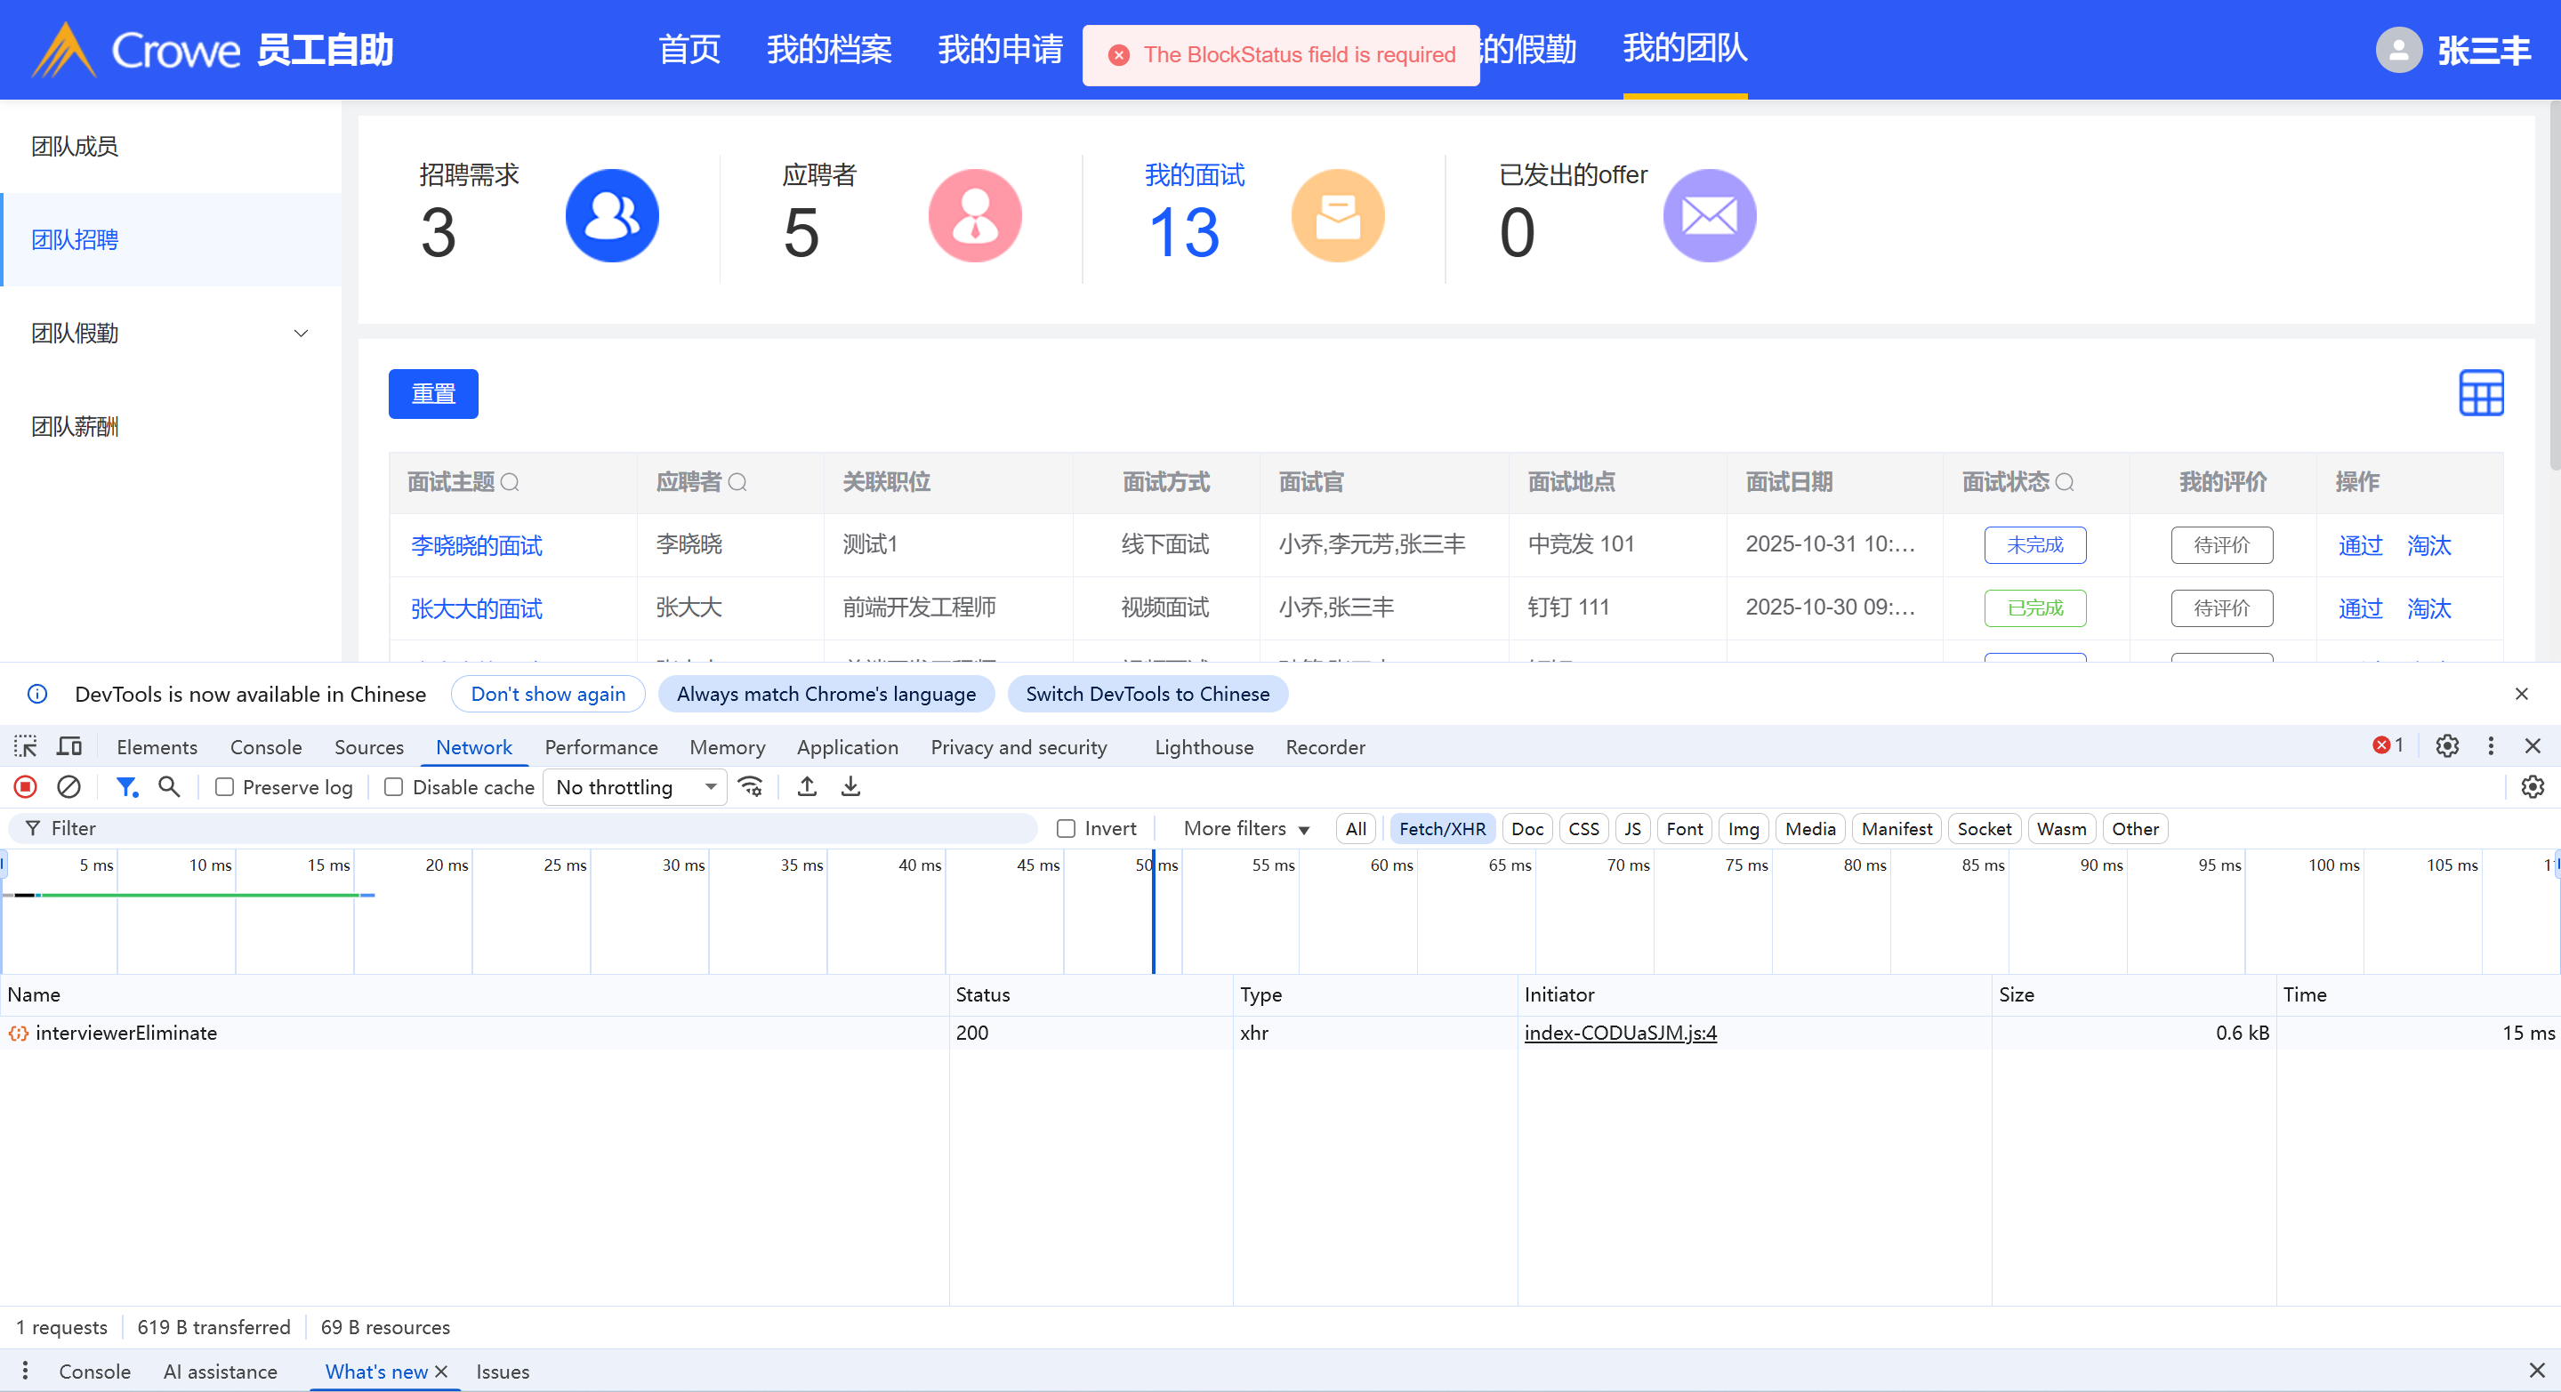Toggle the device toolbar icon

pyautogui.click(x=69, y=747)
